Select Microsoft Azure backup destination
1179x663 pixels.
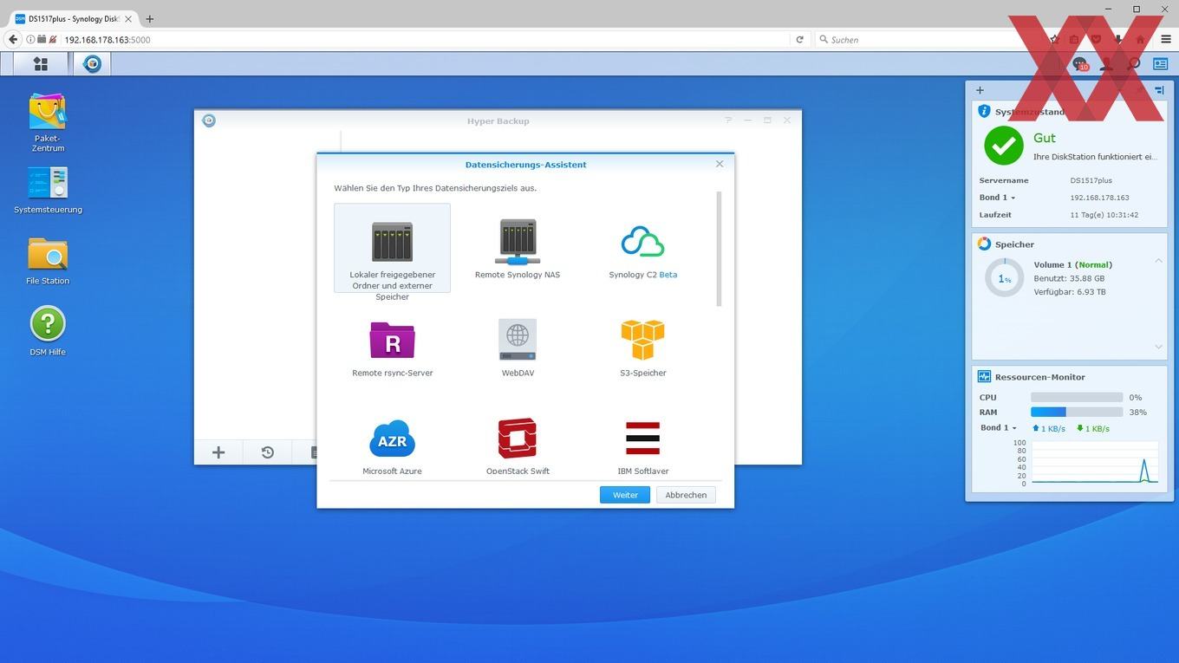coord(392,445)
